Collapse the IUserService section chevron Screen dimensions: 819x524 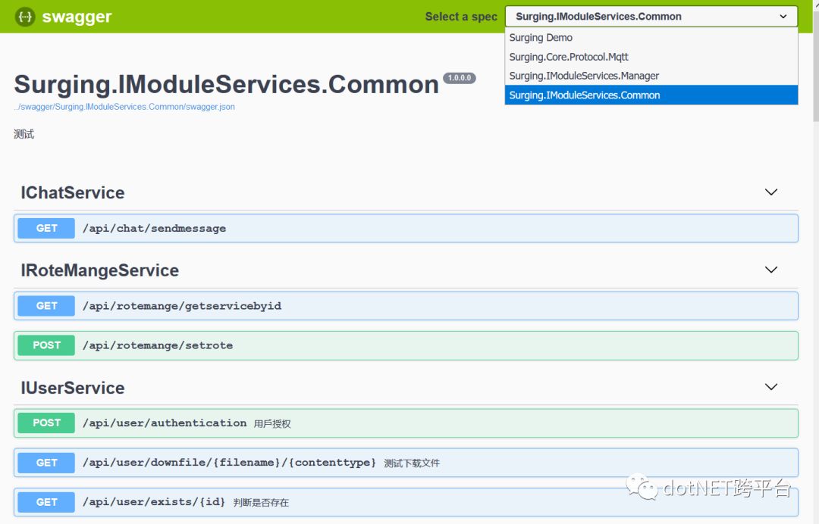point(771,387)
